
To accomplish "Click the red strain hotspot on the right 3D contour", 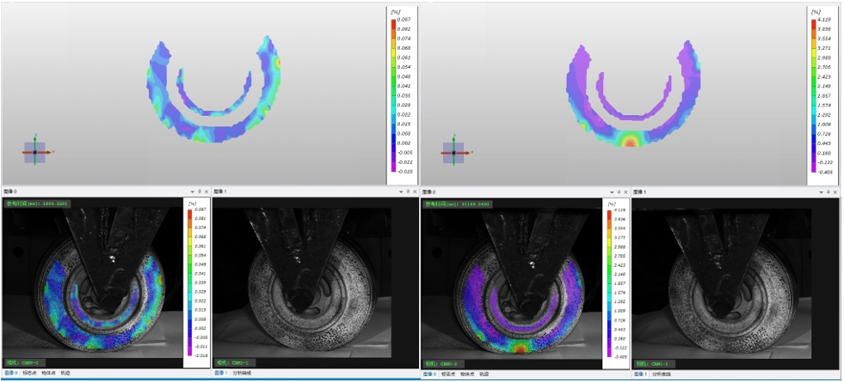I will (x=631, y=141).
